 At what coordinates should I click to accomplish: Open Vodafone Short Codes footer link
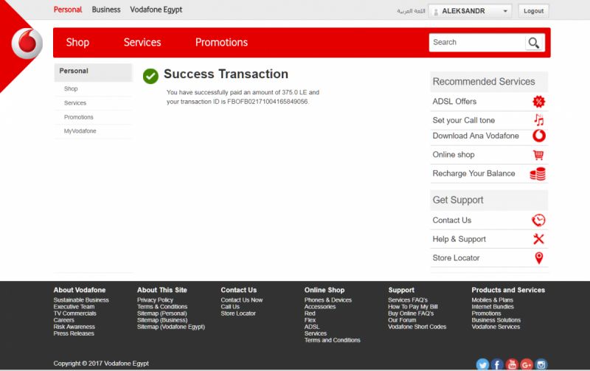pos(417,327)
